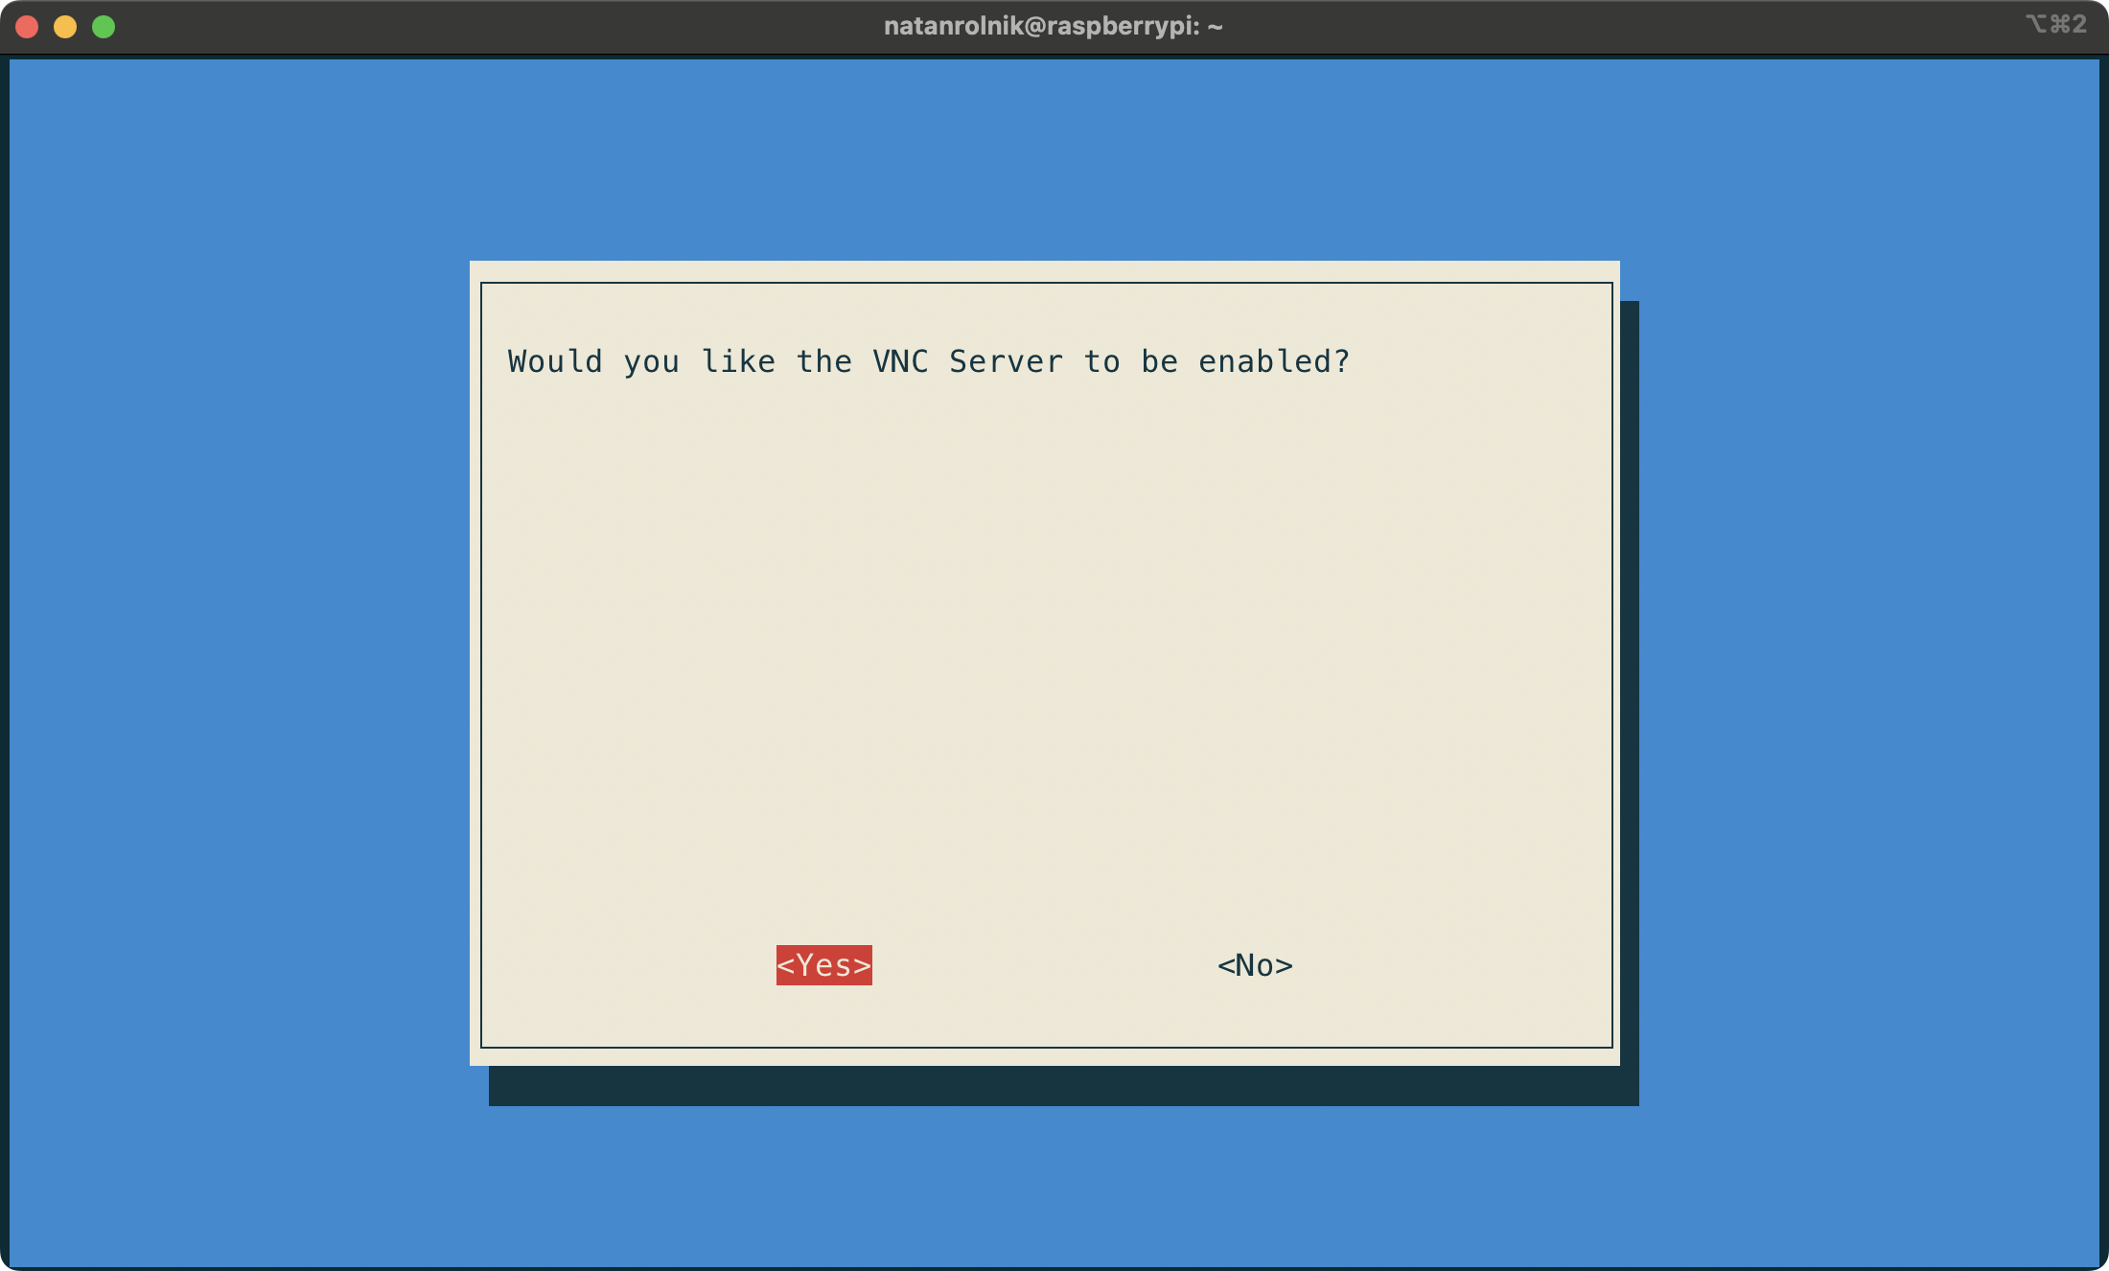Click the terminal window title bar
The height and width of the screenshot is (1271, 2109).
pos(671,26)
